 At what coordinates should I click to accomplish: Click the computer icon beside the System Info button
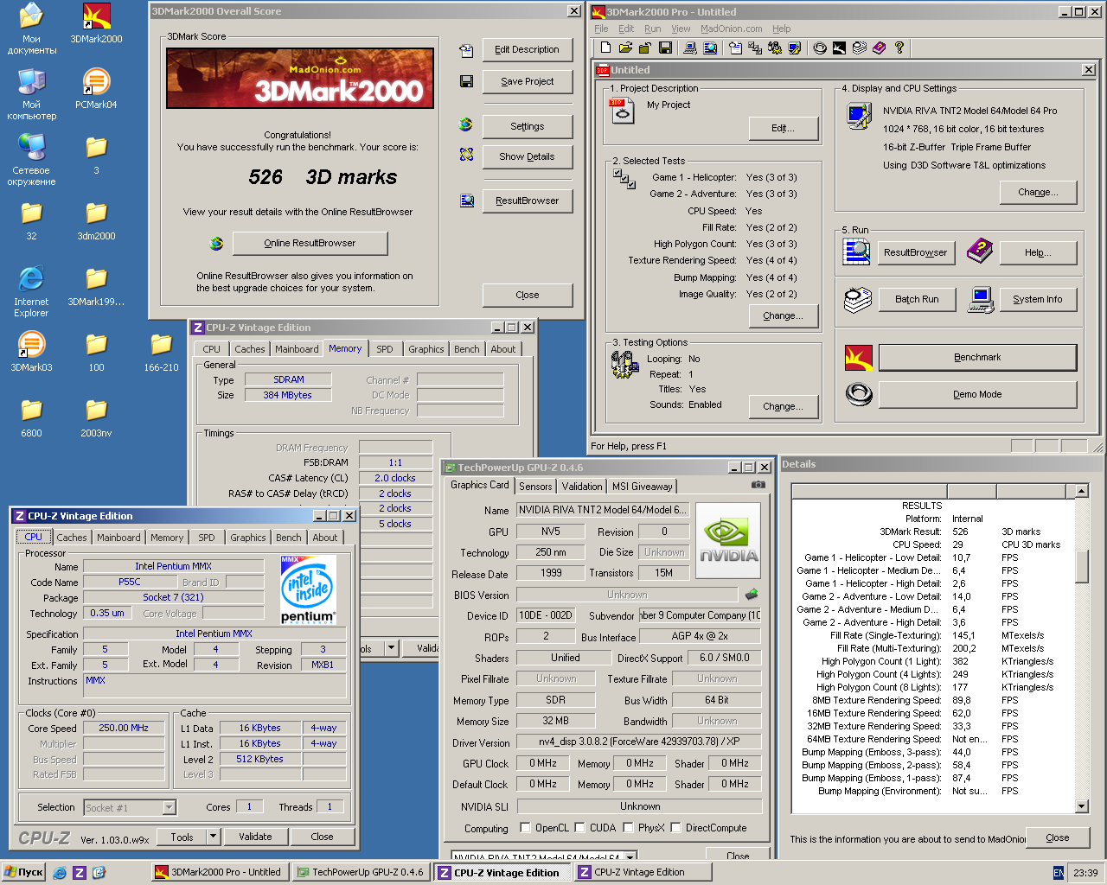tap(981, 300)
